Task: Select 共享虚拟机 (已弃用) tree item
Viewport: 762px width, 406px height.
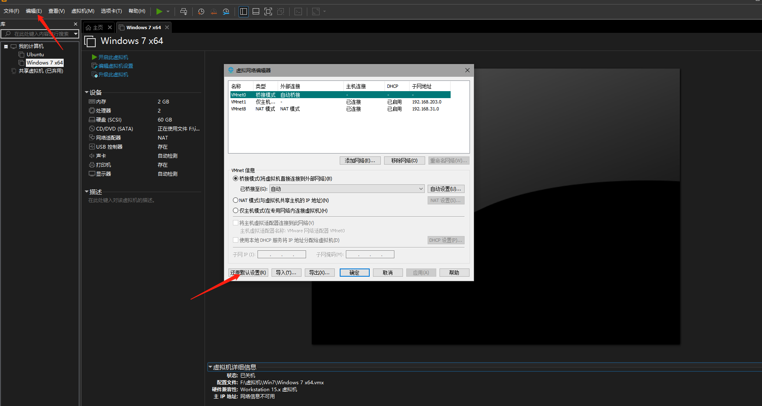Action: click(41, 71)
